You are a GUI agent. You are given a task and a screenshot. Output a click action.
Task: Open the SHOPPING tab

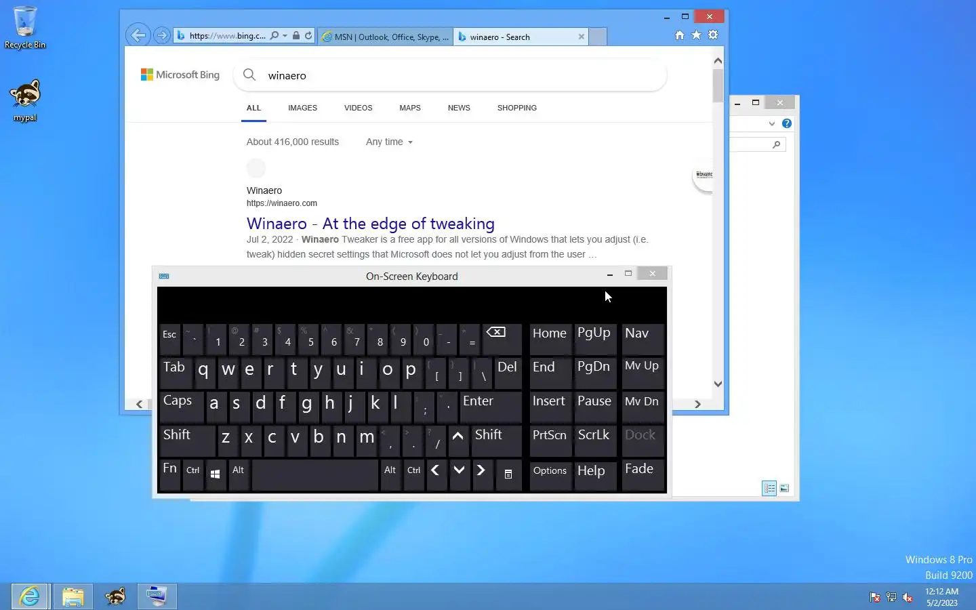point(517,108)
